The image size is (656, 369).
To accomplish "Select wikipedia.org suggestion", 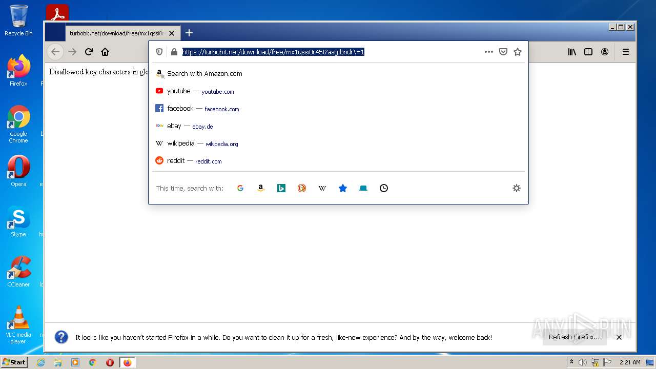I will tap(338, 143).
